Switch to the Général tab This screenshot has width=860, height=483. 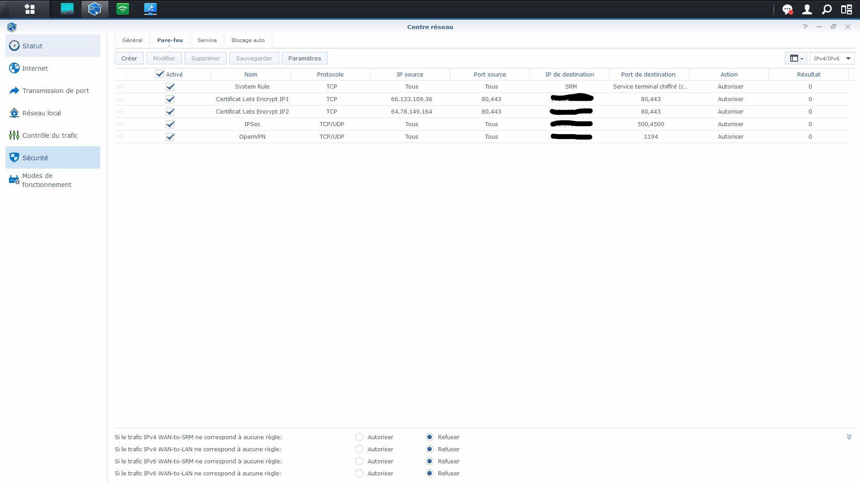coord(132,40)
